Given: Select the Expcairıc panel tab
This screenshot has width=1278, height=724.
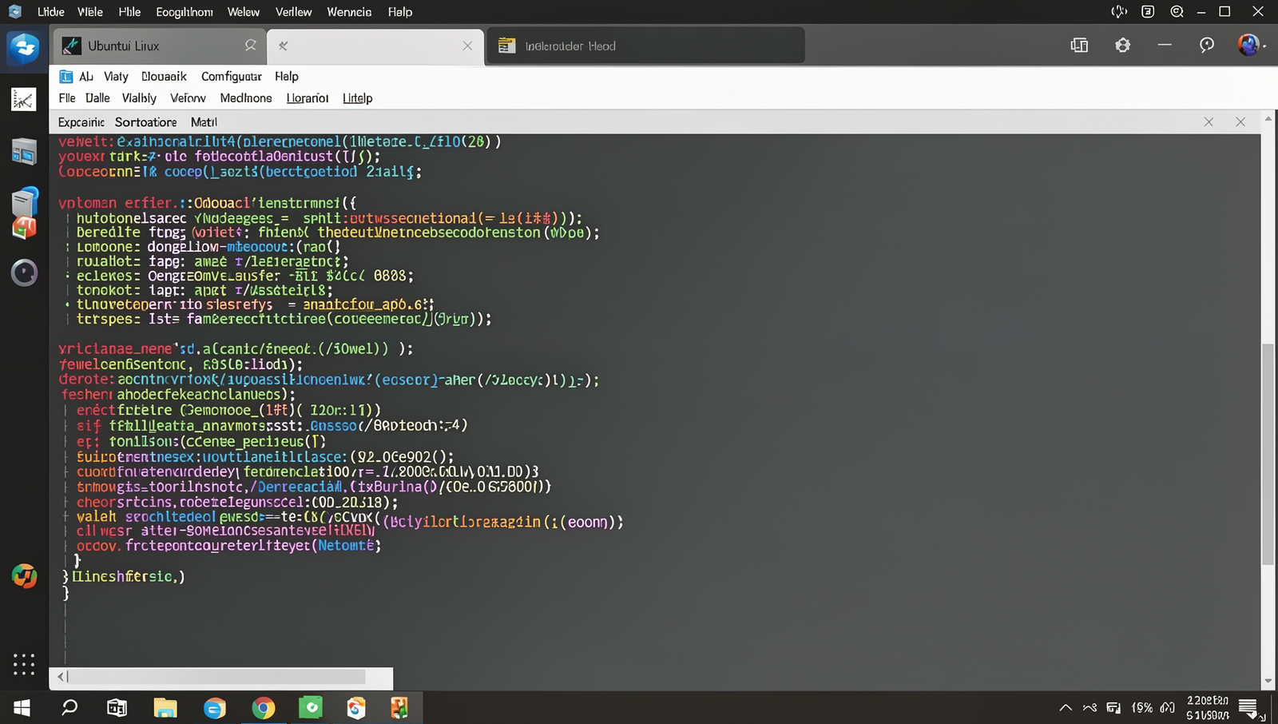Looking at the screenshot, I should click(81, 122).
